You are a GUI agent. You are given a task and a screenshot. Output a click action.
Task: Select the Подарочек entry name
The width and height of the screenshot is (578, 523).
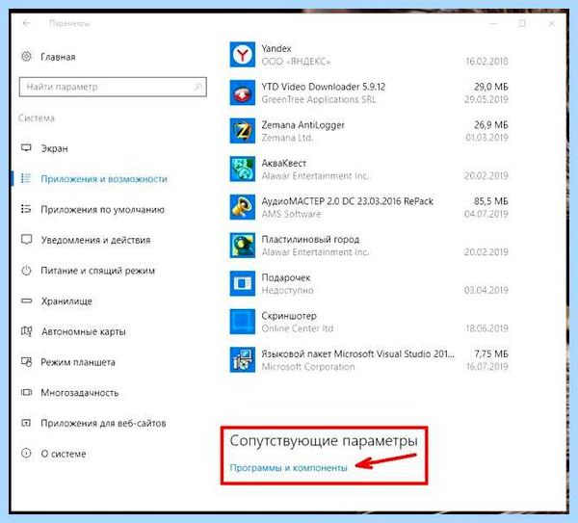tap(286, 278)
